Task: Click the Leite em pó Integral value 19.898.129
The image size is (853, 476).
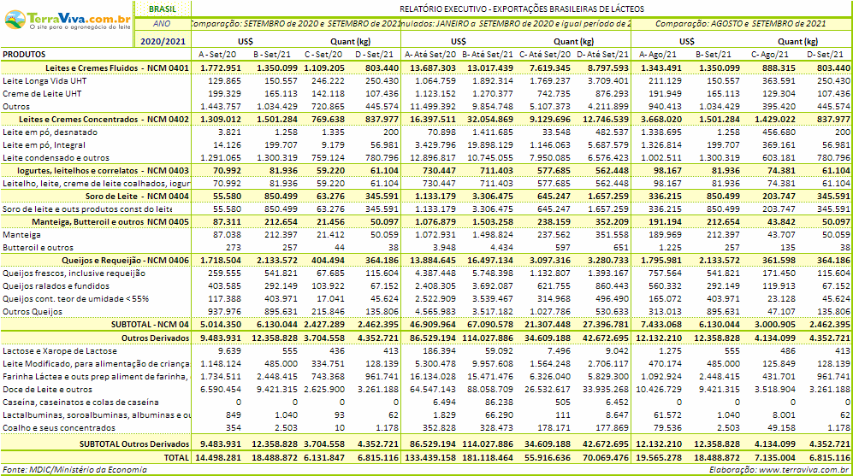Action: pyautogui.click(x=490, y=145)
